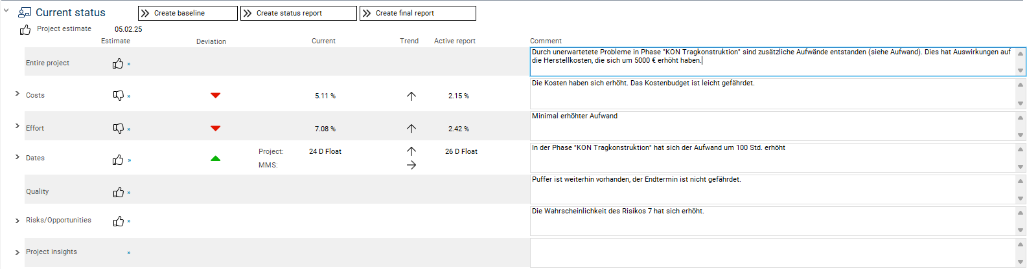Image resolution: width=1027 pixels, height=269 pixels.
Task: Expand the Effort row
Action: coord(17,126)
